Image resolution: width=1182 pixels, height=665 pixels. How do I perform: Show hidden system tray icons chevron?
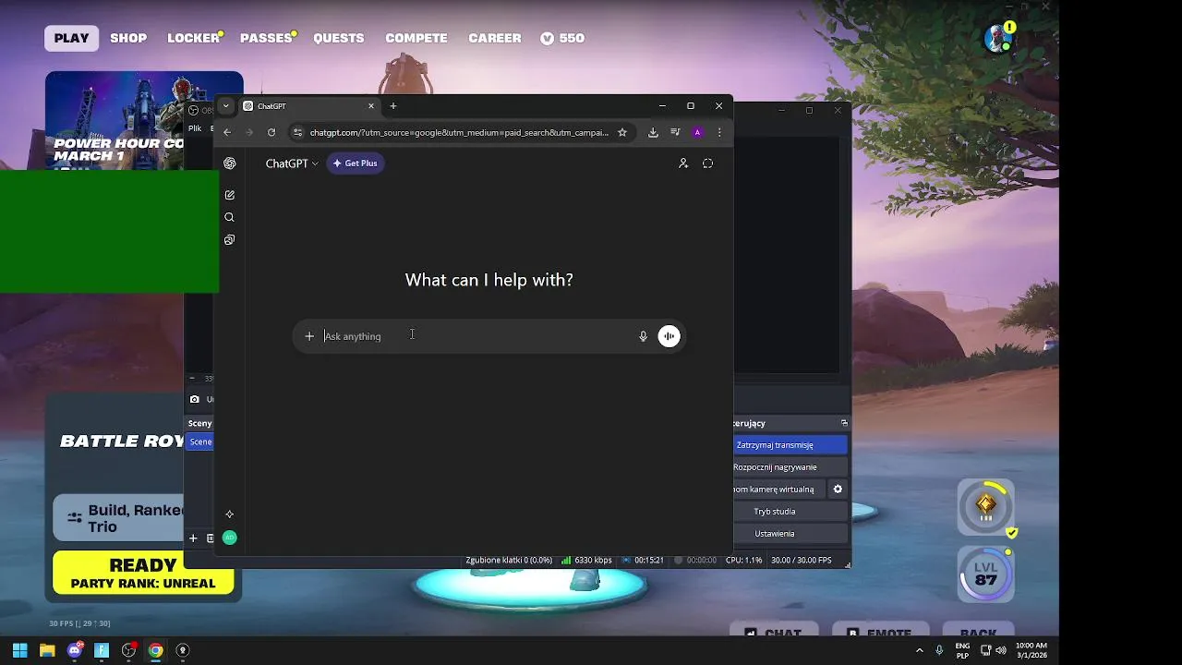(919, 650)
